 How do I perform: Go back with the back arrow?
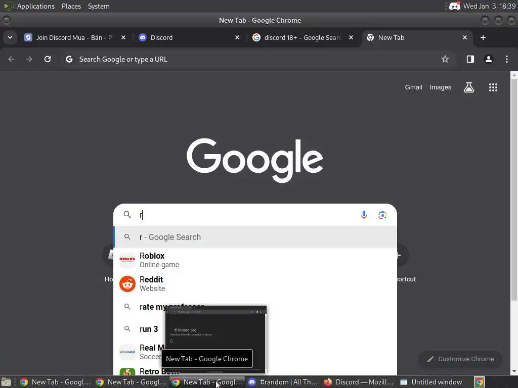pos(11,59)
